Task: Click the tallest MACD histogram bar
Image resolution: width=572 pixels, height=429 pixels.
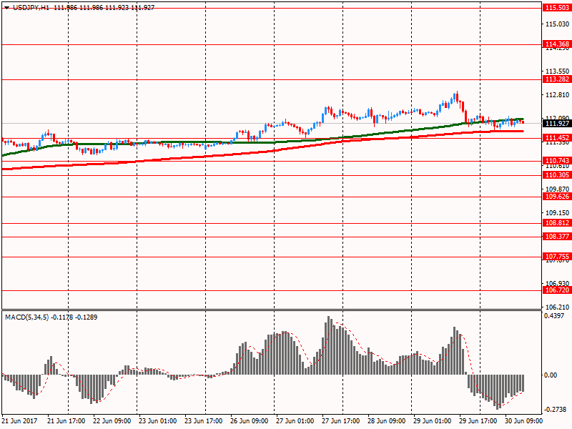Action: [x=328, y=345]
